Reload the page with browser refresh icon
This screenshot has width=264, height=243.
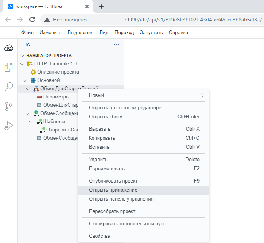[32, 20]
